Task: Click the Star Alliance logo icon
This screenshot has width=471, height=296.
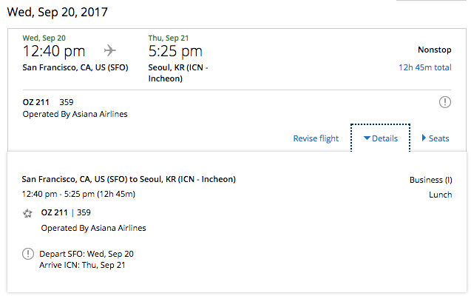Action: pos(27,213)
